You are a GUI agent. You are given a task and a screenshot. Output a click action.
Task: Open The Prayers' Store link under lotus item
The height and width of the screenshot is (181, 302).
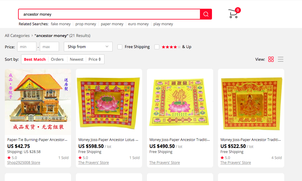click(93, 163)
